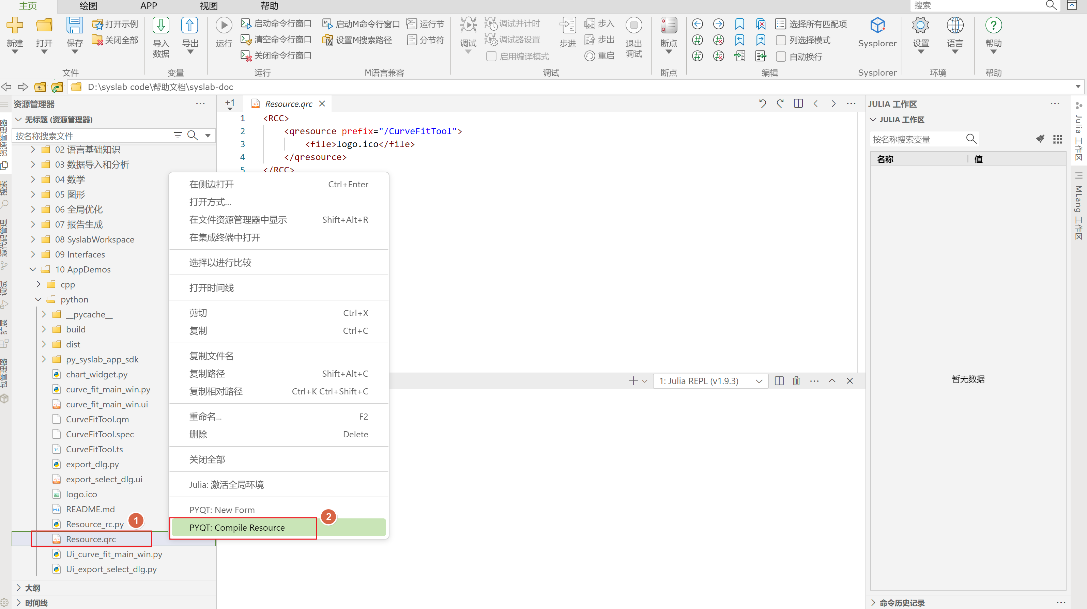The height and width of the screenshot is (609, 1087).
Task: Click the explorer search magnifier icon
Action: 193,135
